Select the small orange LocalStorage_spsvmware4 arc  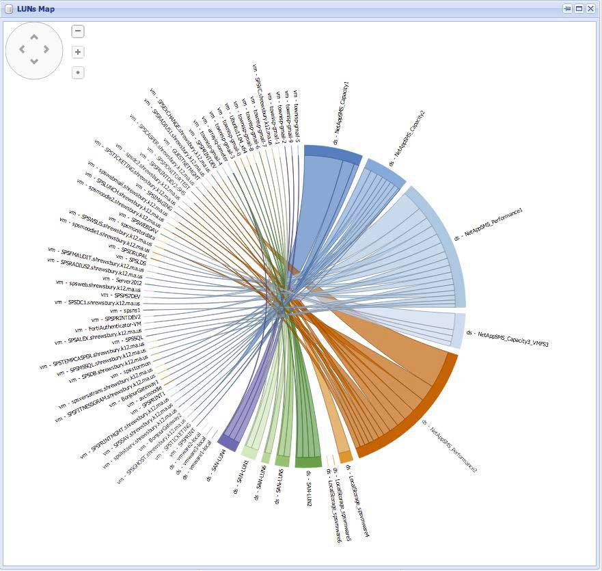coord(346,457)
